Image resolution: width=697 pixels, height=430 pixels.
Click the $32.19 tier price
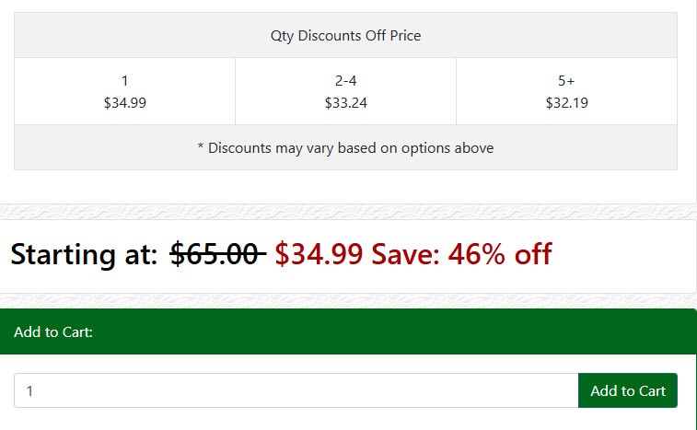click(566, 103)
